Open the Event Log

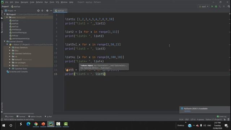coord(221,117)
